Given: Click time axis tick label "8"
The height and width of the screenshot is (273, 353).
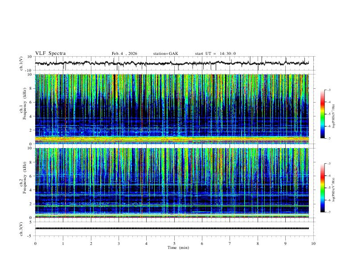Looking at the screenshot, I should tap(258, 244).
